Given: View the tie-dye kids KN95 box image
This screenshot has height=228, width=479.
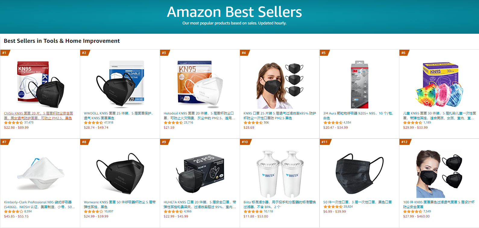Looking at the screenshot, I should (x=439, y=84).
